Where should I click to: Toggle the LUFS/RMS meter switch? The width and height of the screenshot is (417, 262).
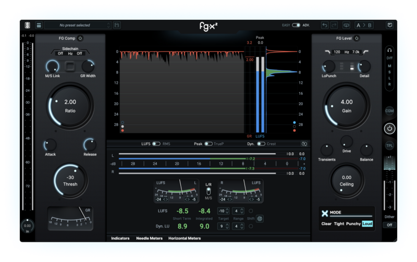[156, 143]
